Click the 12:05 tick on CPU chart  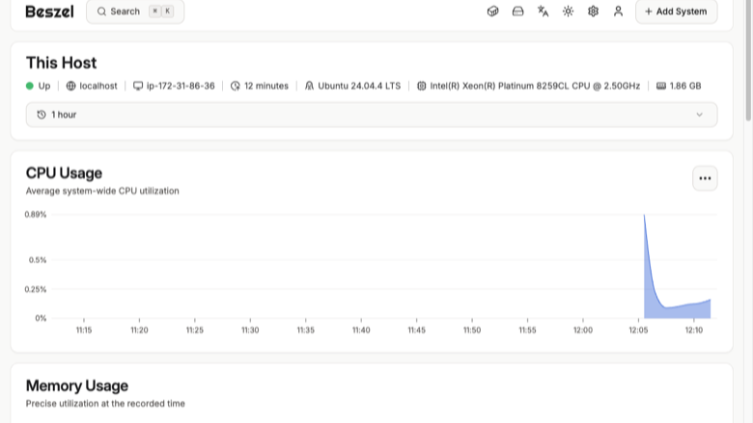pyautogui.click(x=638, y=330)
